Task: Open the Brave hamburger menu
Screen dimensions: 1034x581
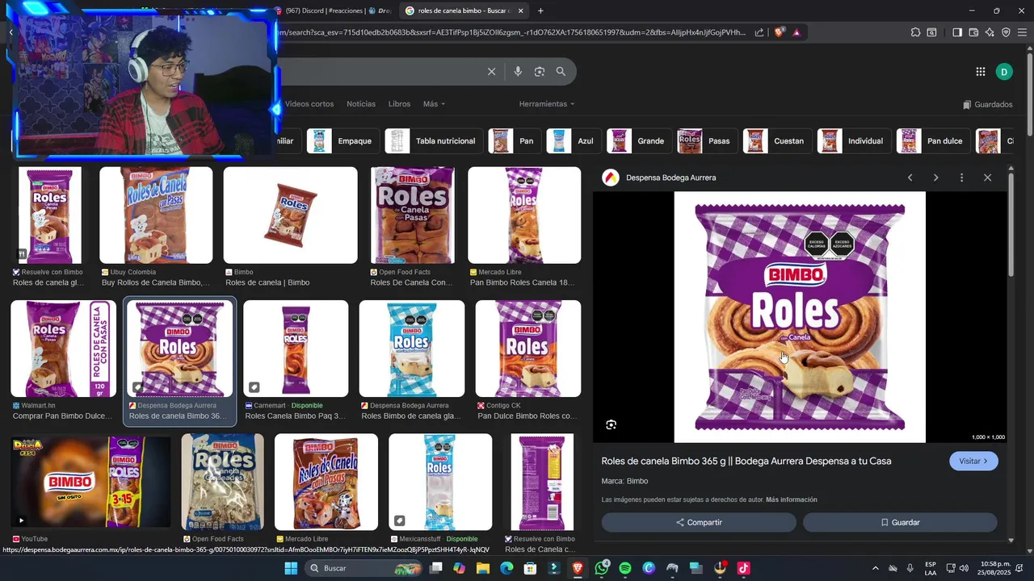Action: [x=1022, y=32]
